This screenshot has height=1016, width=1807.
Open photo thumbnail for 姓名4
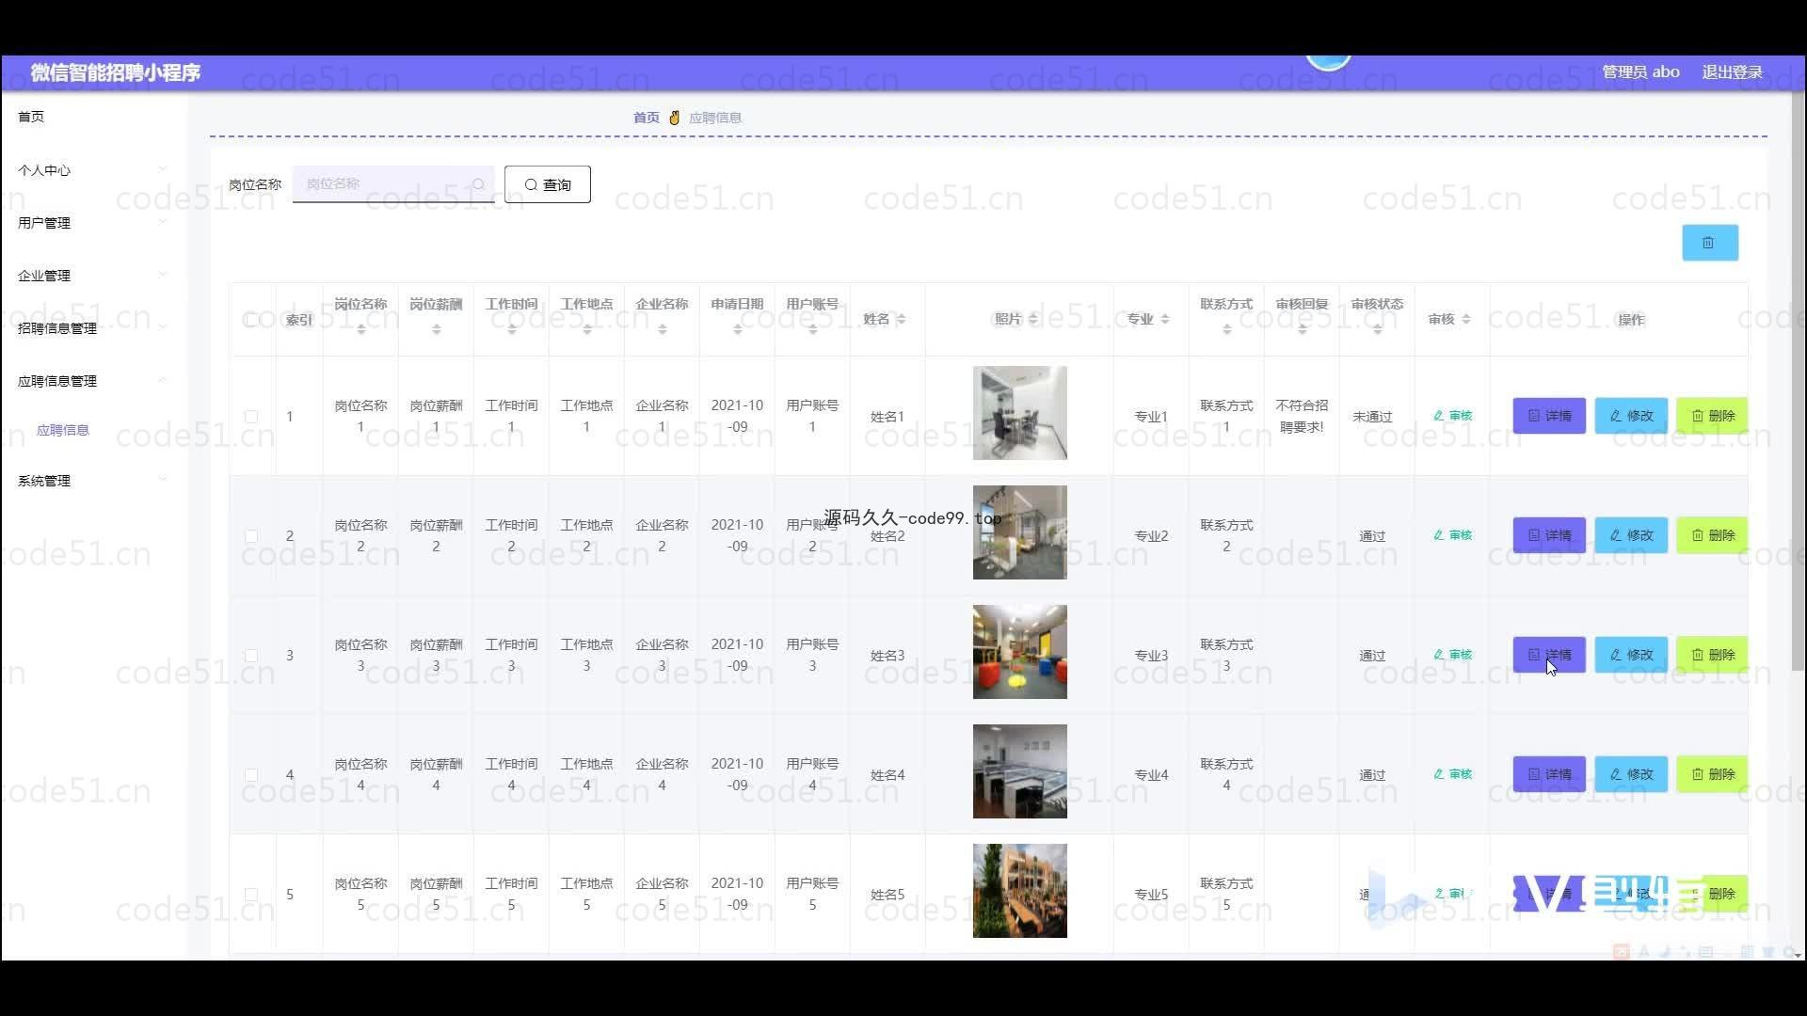tap(1019, 771)
